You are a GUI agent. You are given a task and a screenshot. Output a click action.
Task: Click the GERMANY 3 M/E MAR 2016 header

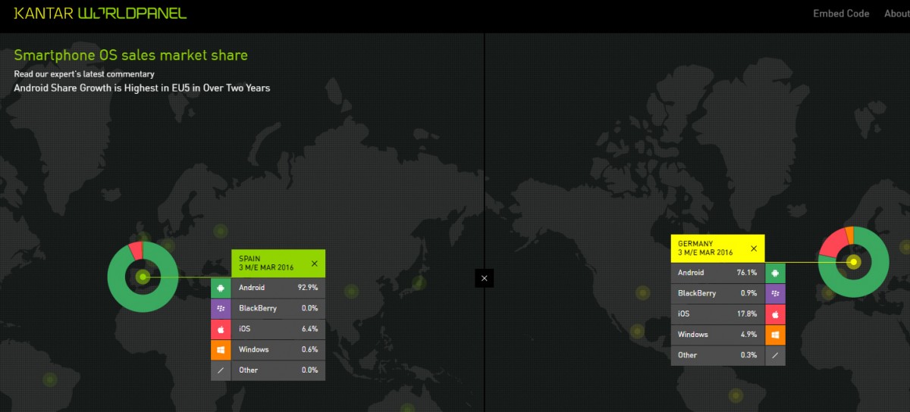tap(718, 248)
